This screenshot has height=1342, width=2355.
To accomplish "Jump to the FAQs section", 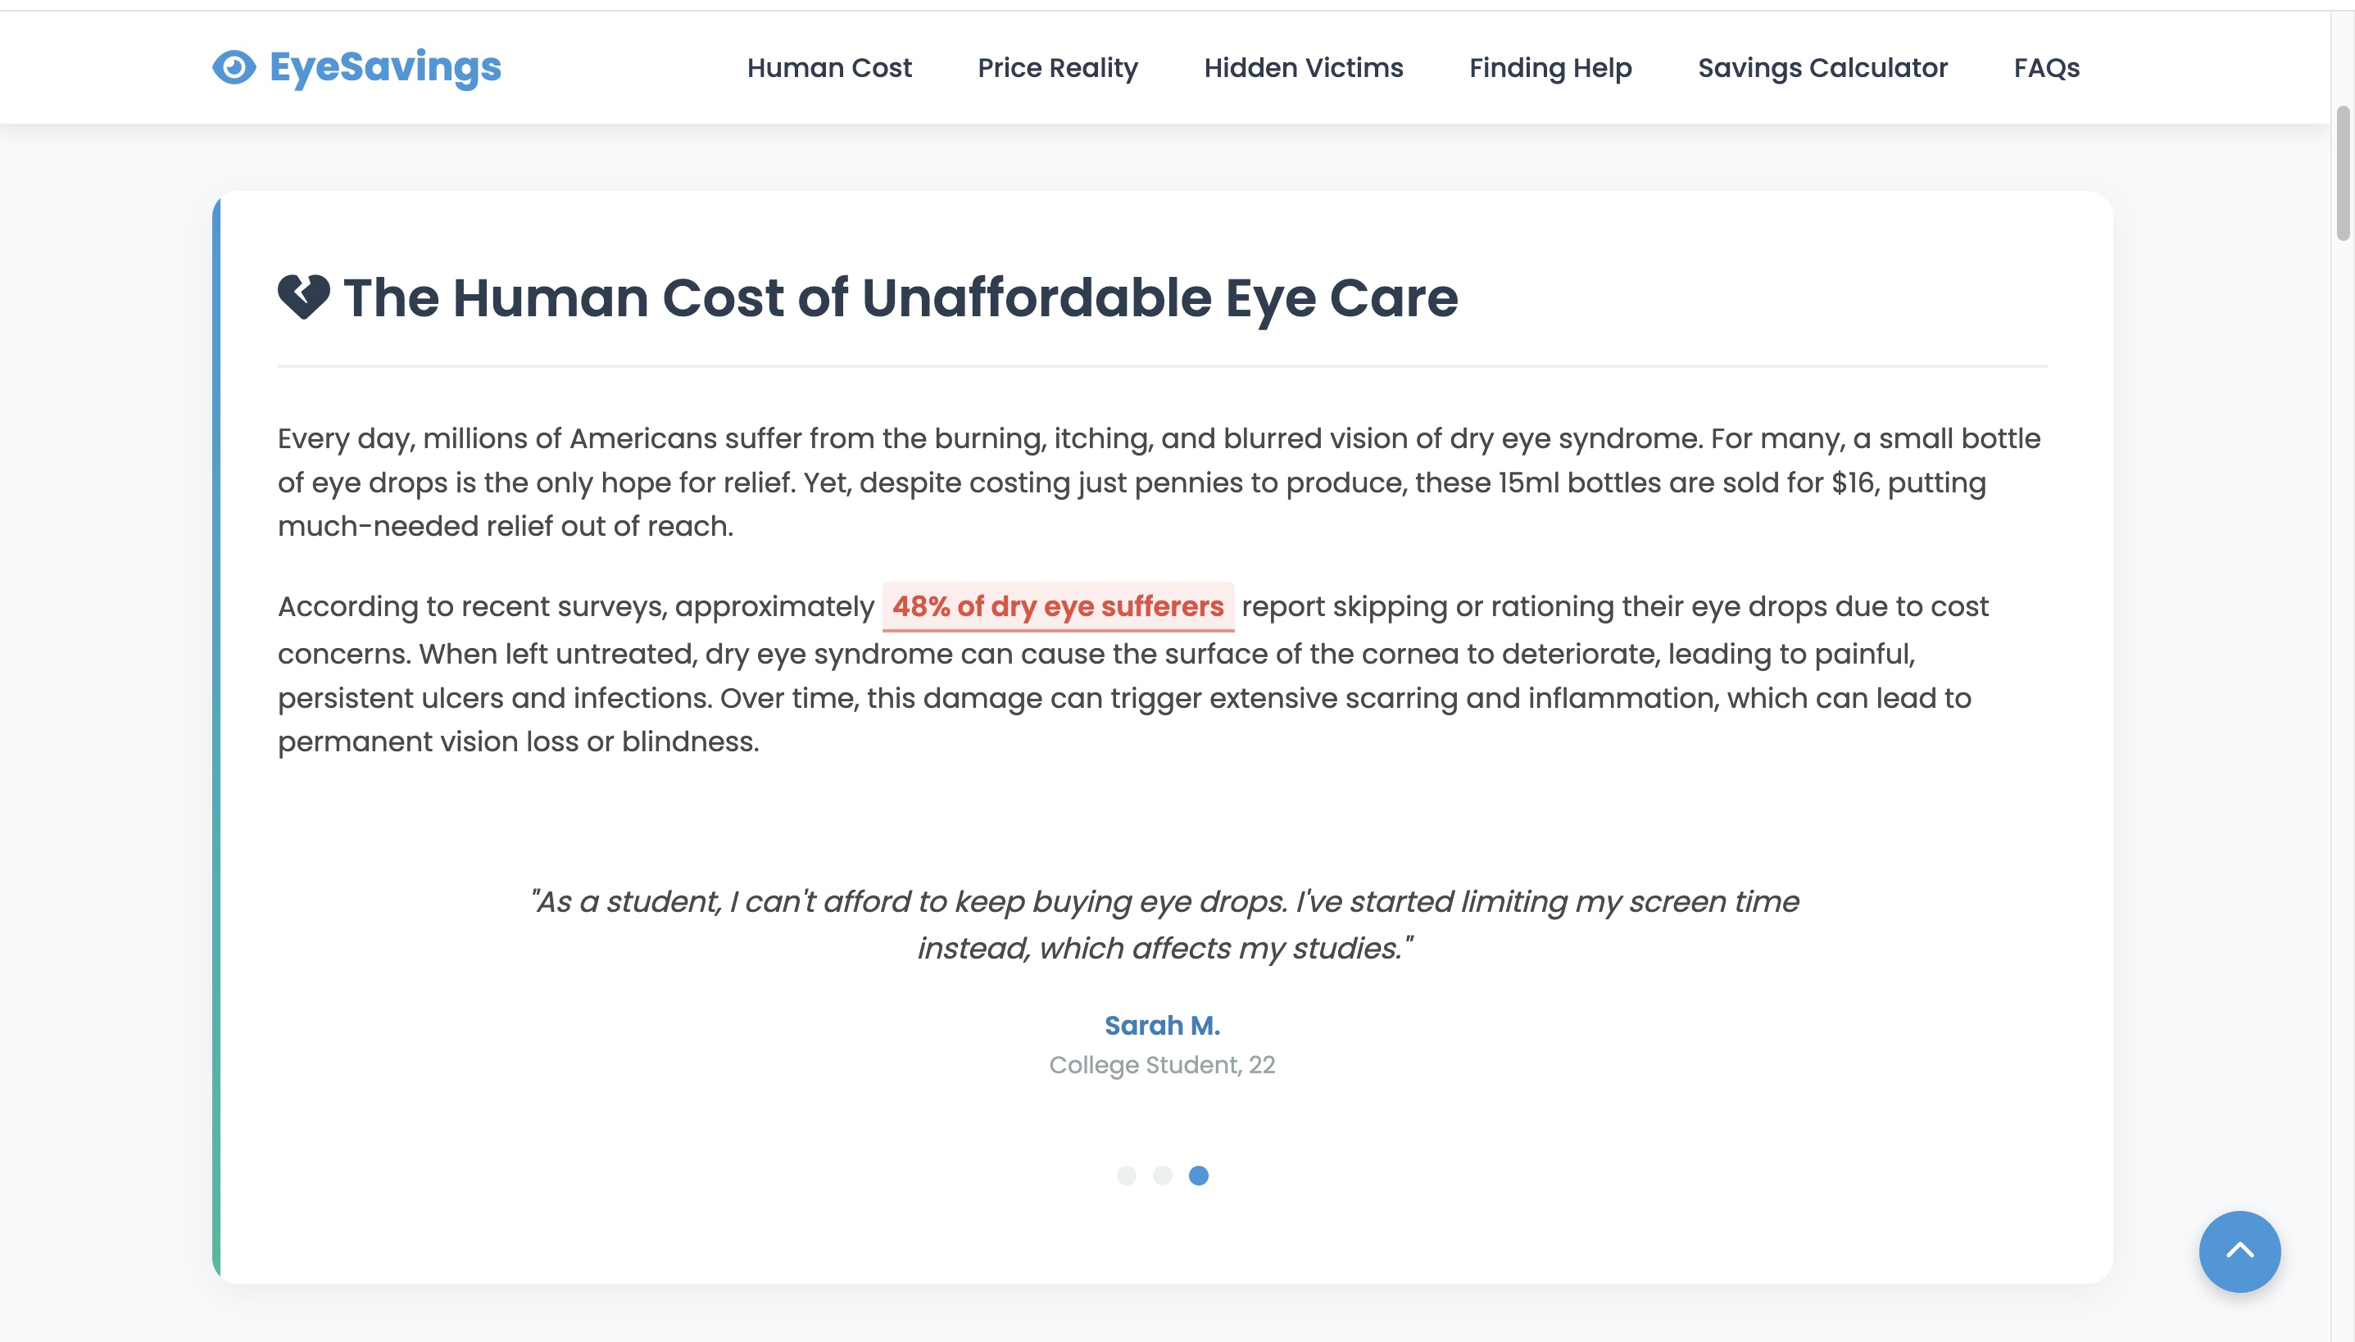I will point(2045,68).
